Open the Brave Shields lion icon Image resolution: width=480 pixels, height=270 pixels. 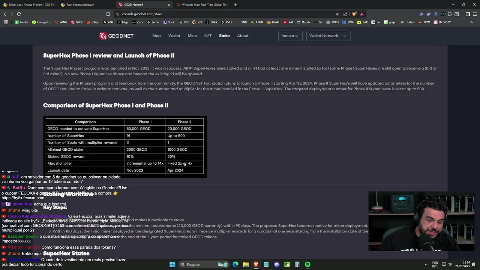coord(354,14)
